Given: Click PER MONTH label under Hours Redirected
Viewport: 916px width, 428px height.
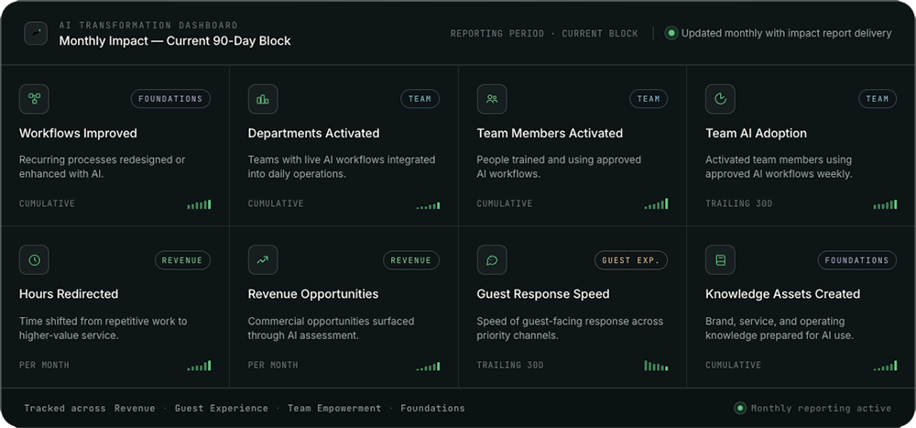Looking at the screenshot, I should tap(44, 365).
